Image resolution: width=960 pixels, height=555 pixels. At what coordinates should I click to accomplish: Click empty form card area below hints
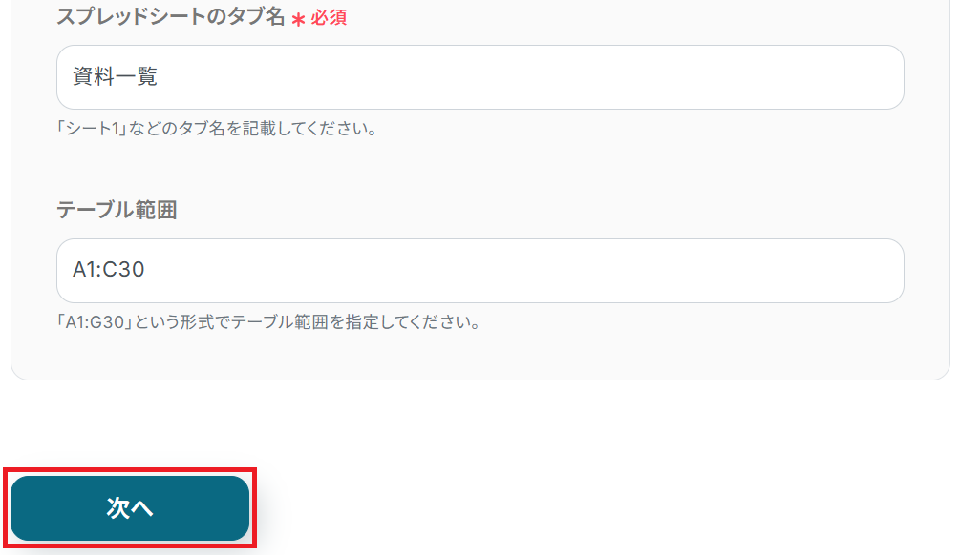coord(480,356)
